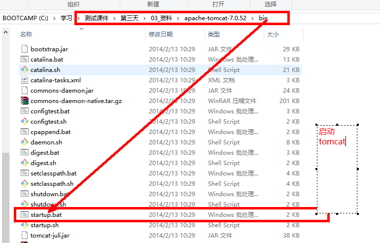Click the 201 KB size cell

click(x=289, y=101)
